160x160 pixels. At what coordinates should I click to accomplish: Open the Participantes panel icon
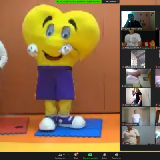coord(60,155)
